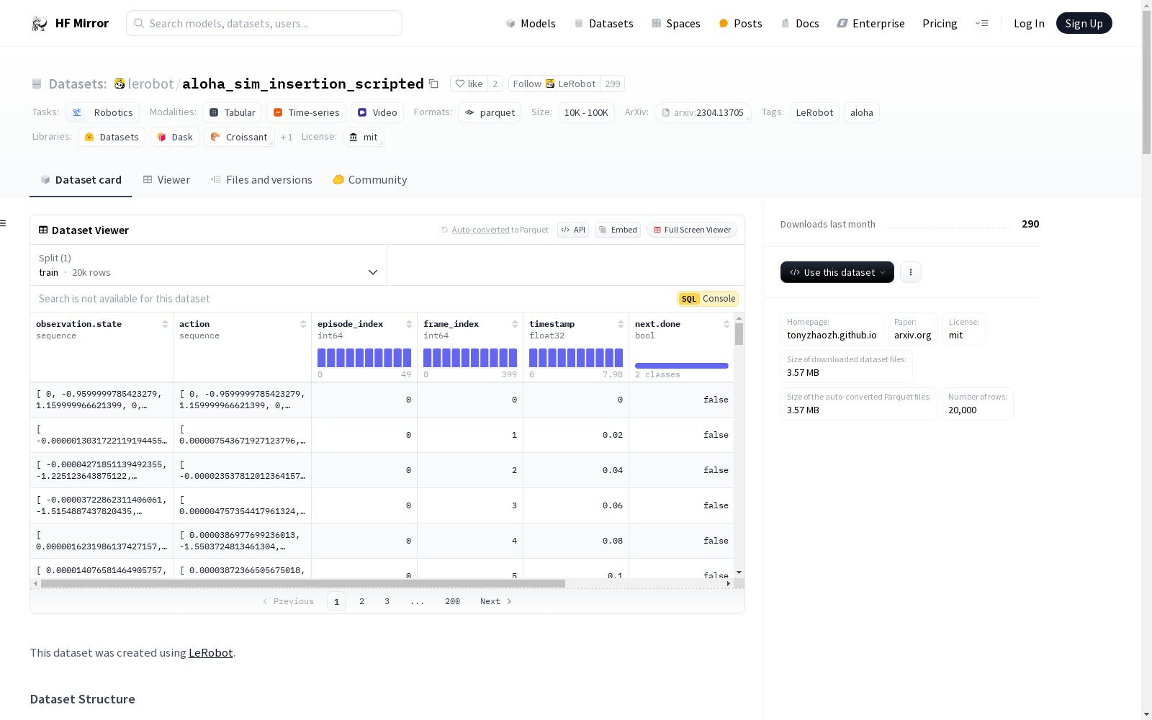1152x720 pixels.
Task: Click the Robotics task tag
Action: point(102,112)
